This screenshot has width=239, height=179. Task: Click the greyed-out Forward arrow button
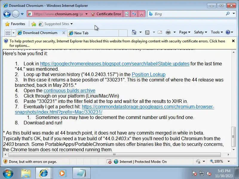click(x=16, y=14)
